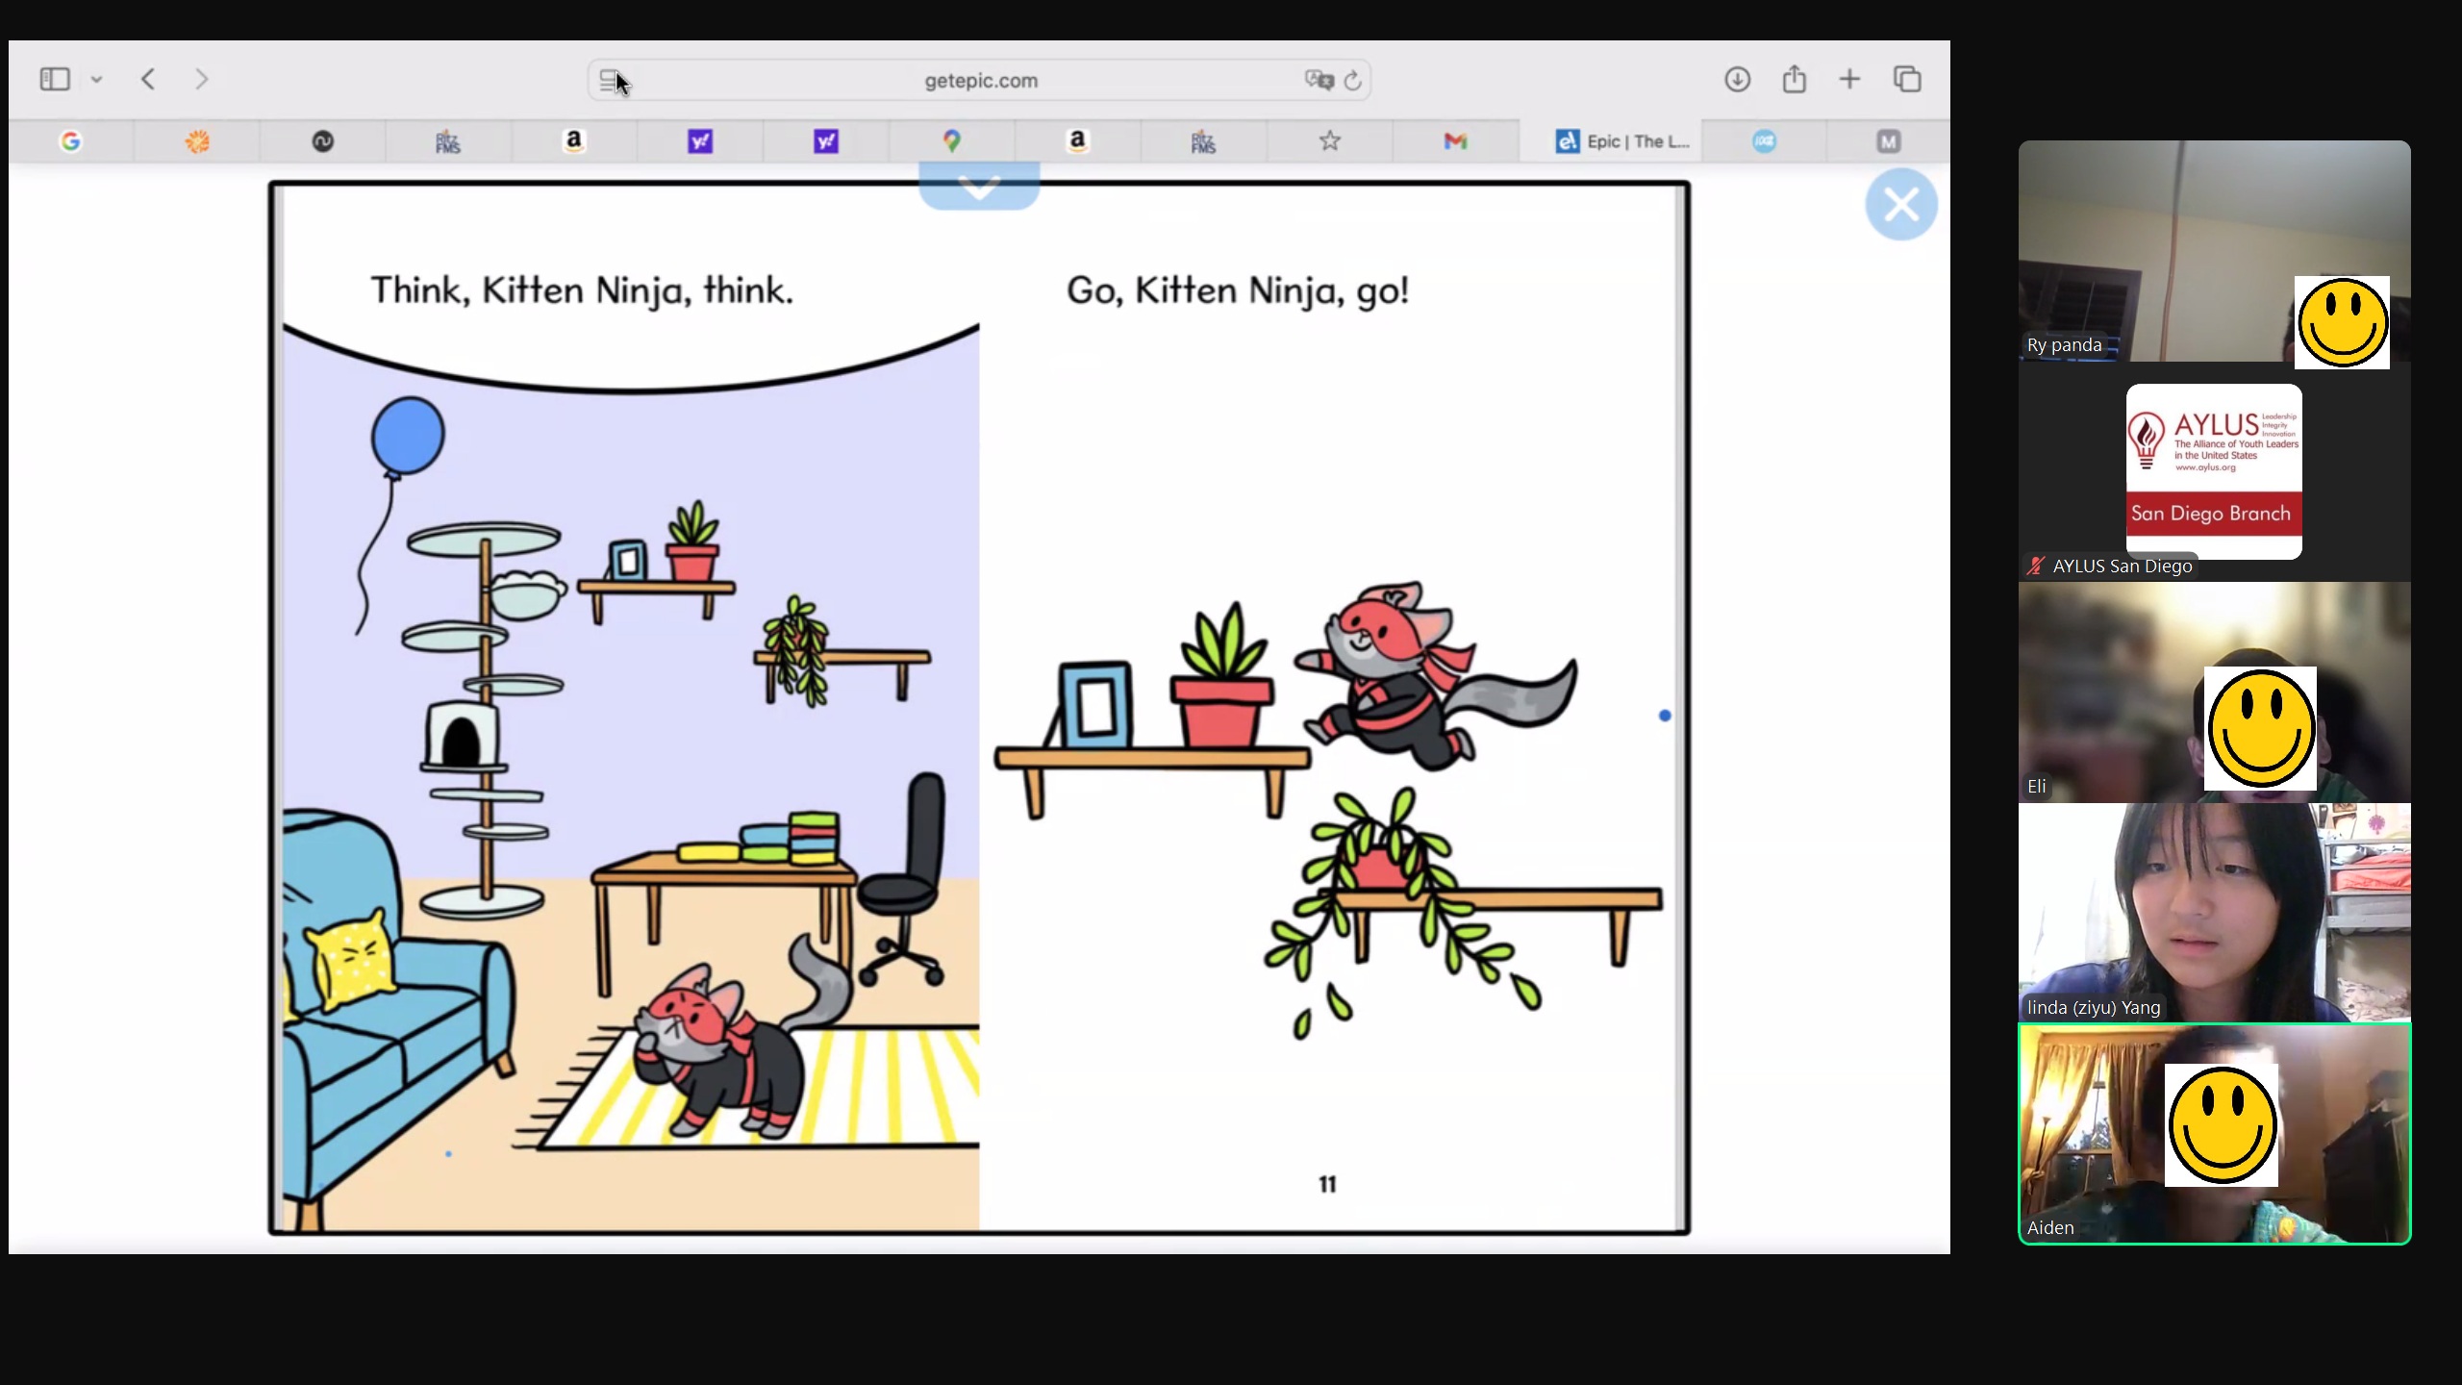Screen dimensions: 2462x1385
Task: Turn to next page via blue dot
Action: pyautogui.click(x=1665, y=716)
